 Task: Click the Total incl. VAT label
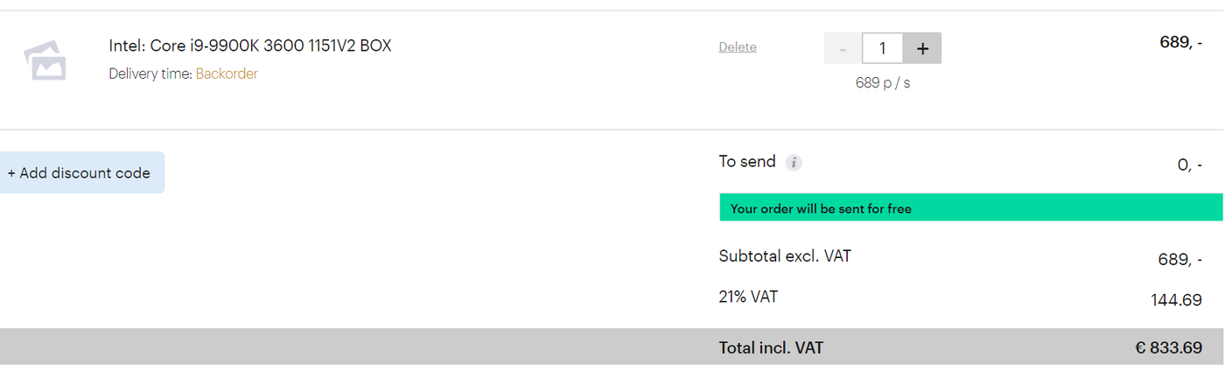tap(771, 347)
